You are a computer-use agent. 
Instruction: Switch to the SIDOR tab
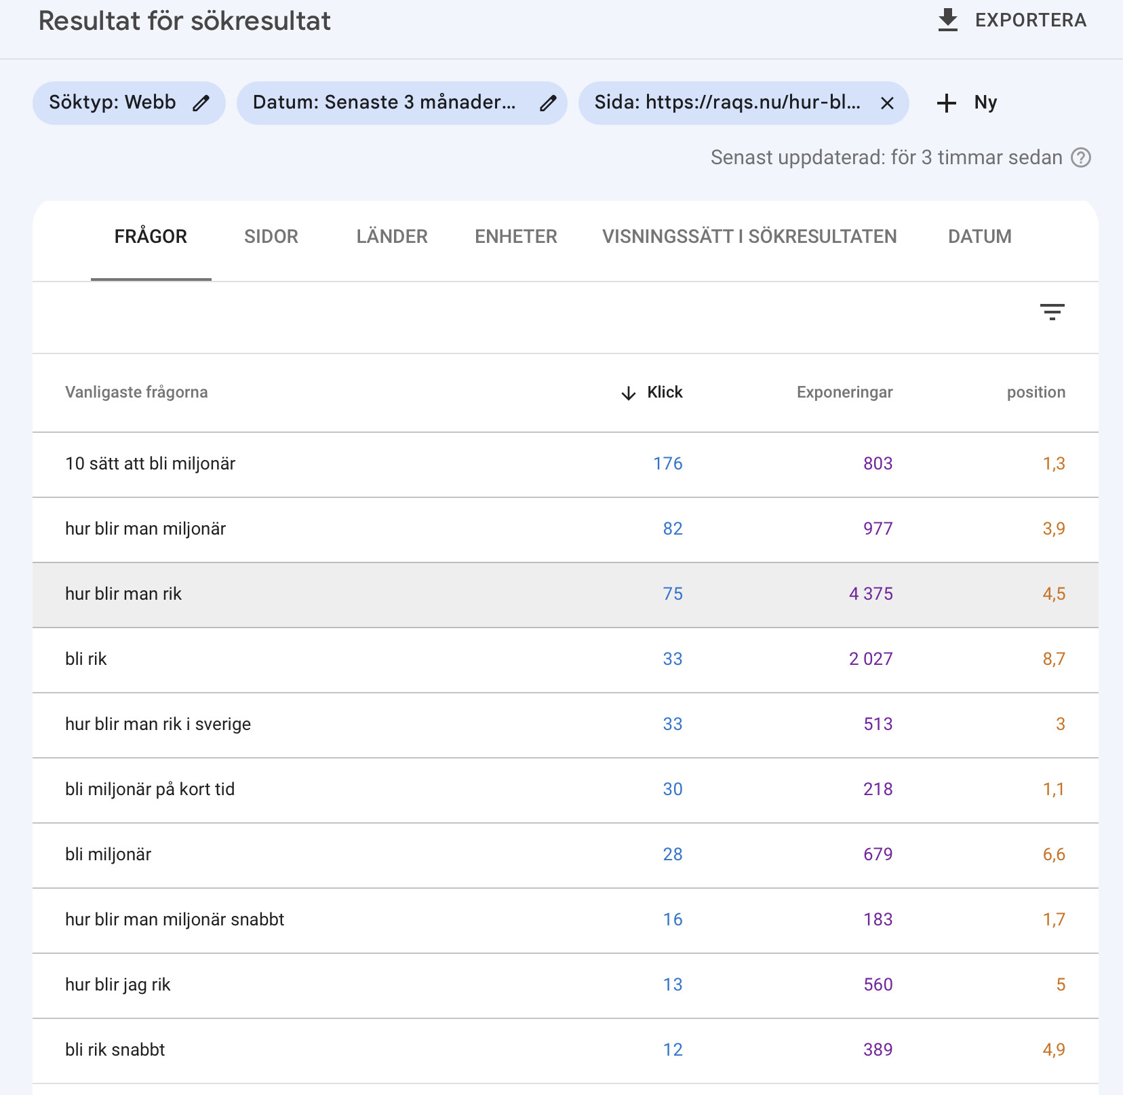pos(271,237)
